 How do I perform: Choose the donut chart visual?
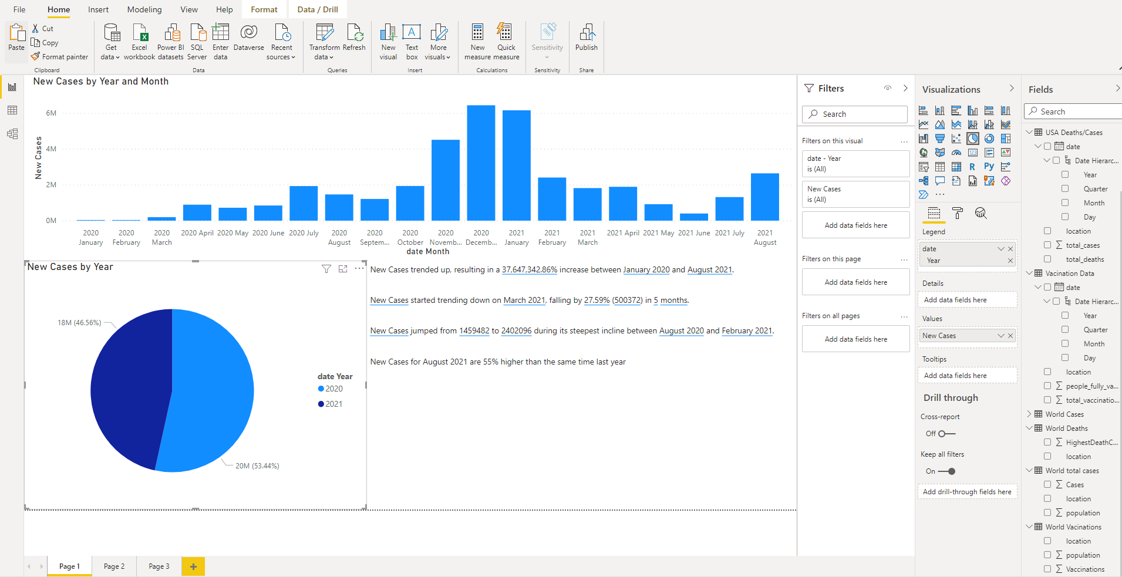pyautogui.click(x=989, y=139)
